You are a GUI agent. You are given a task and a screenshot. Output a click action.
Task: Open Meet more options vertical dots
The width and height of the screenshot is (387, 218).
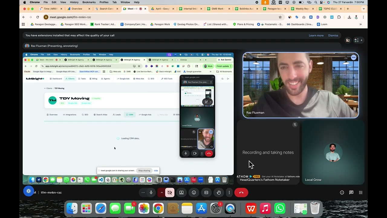point(229,193)
